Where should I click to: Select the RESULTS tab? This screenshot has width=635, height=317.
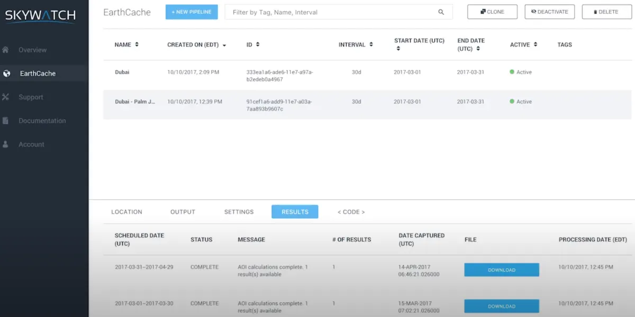click(295, 212)
